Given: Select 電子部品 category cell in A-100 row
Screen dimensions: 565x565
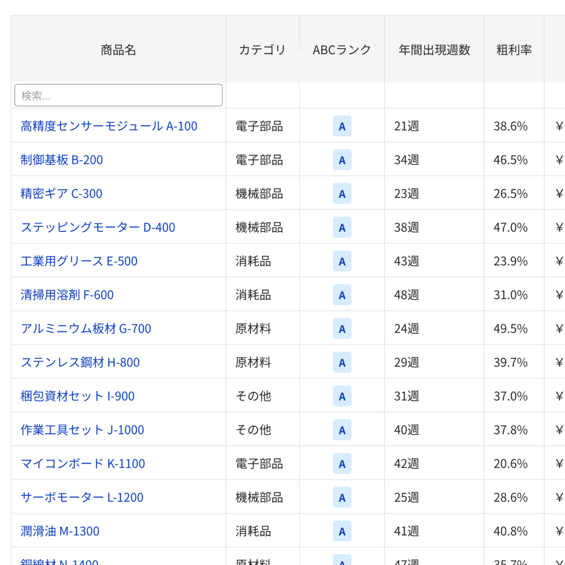Looking at the screenshot, I should point(263,126).
